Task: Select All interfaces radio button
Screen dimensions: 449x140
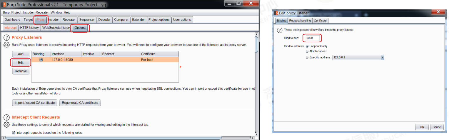Action: pyautogui.click(x=307, y=51)
